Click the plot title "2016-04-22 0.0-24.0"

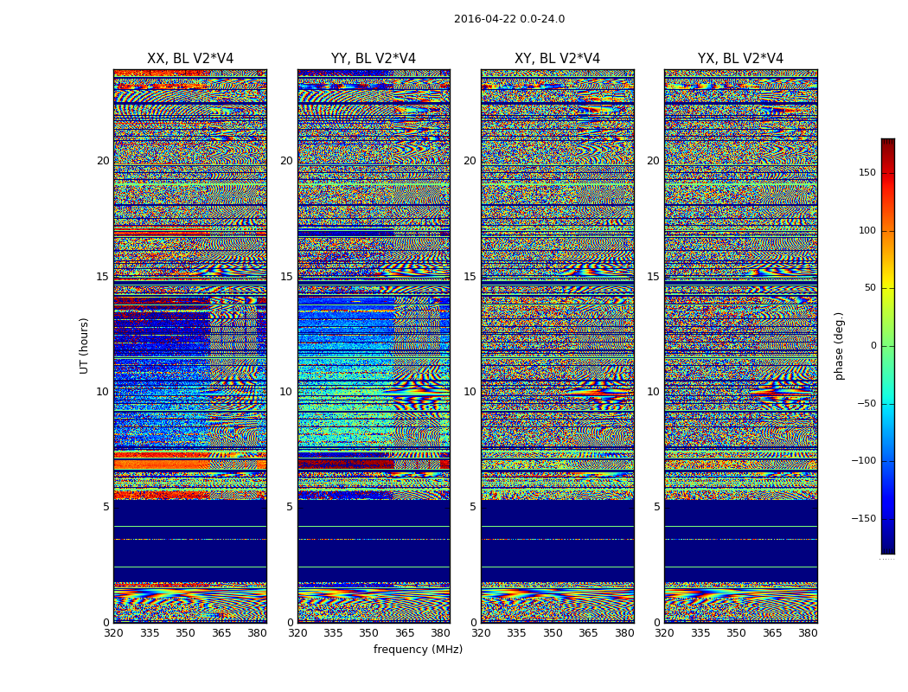[x=509, y=19]
